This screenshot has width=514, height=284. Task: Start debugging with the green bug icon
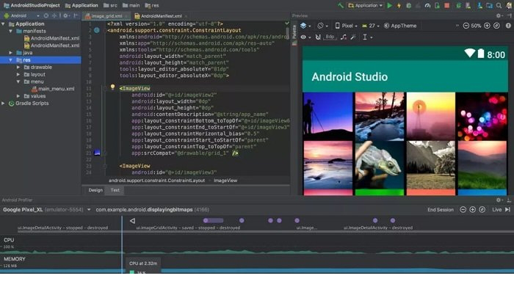409,6
